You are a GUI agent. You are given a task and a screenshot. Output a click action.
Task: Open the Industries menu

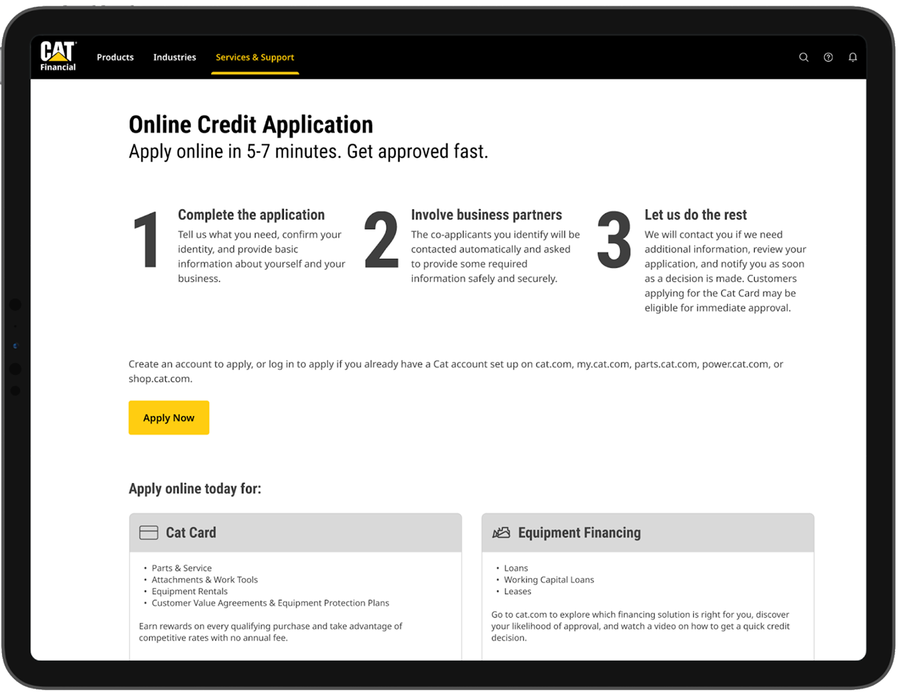coord(174,57)
